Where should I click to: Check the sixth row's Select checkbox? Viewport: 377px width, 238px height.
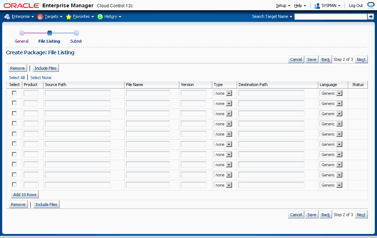pos(14,144)
